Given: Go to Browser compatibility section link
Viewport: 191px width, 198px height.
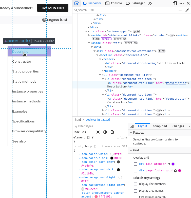Looking at the screenshot, I should (x=29, y=131).
